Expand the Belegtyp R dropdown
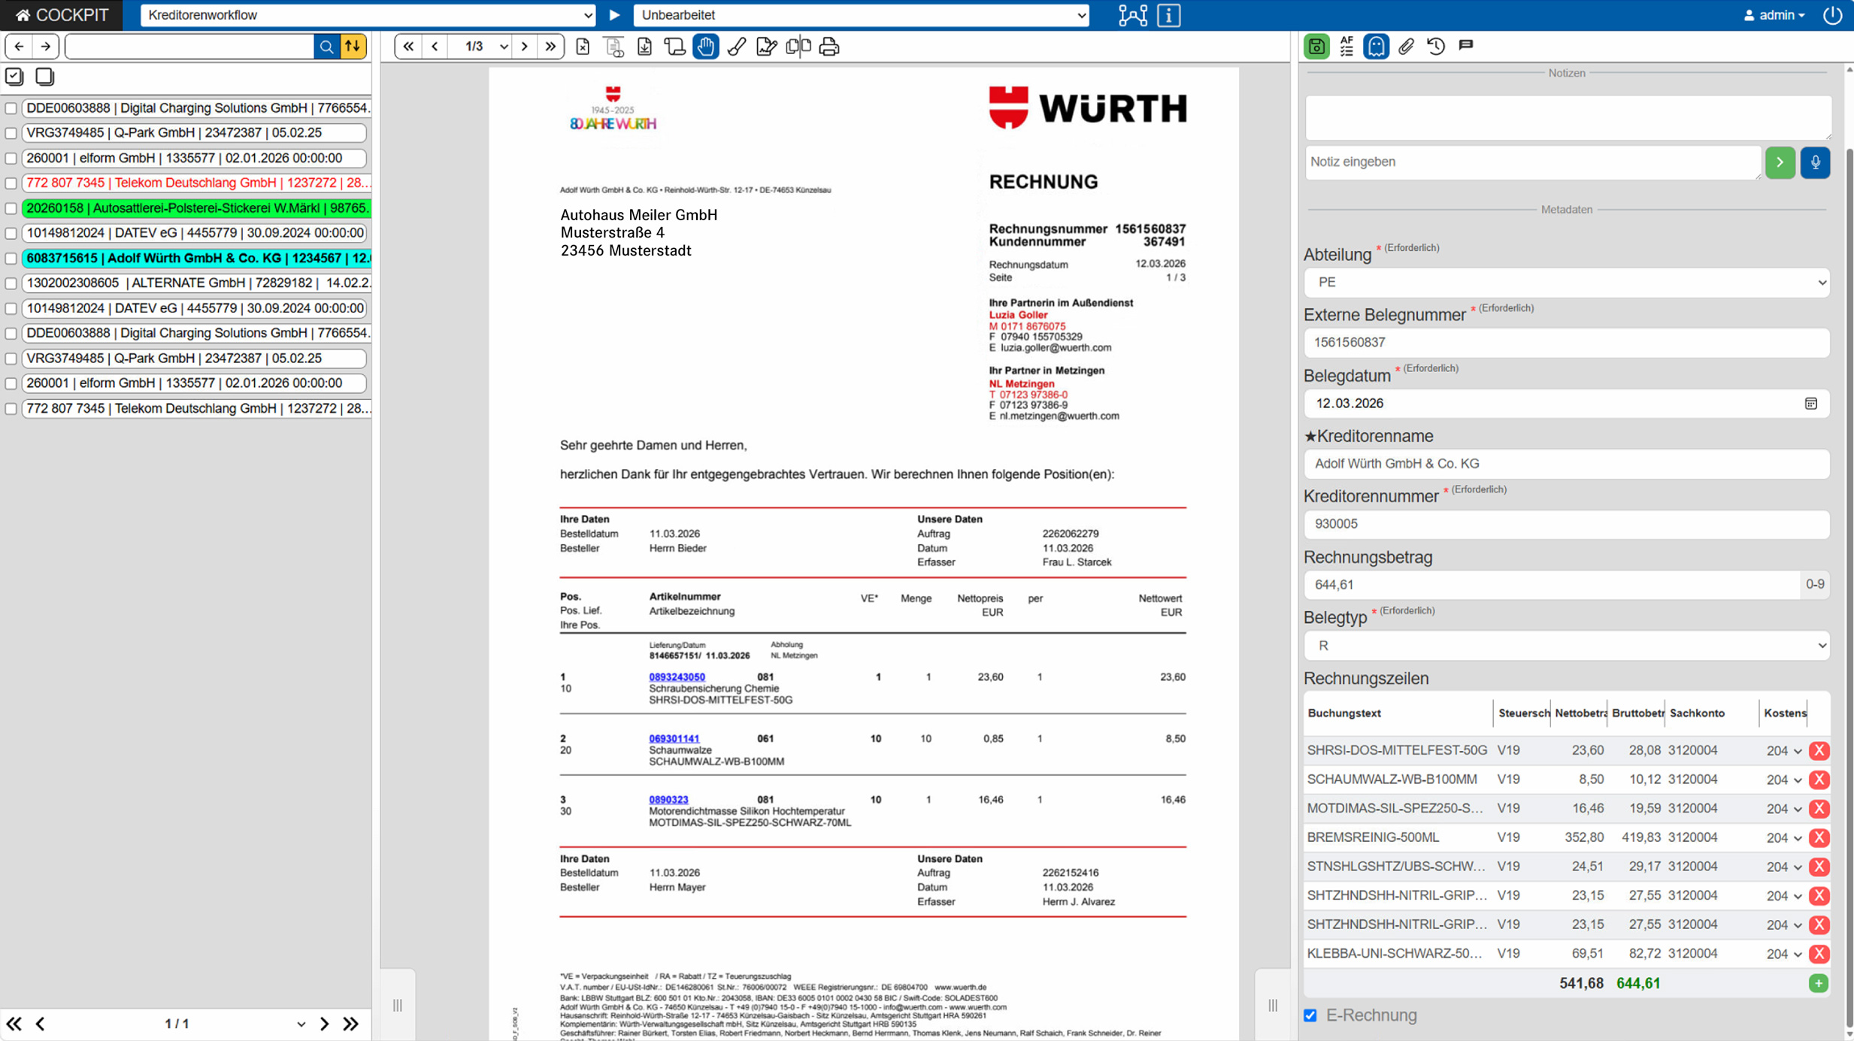1854x1041 pixels. click(1567, 646)
